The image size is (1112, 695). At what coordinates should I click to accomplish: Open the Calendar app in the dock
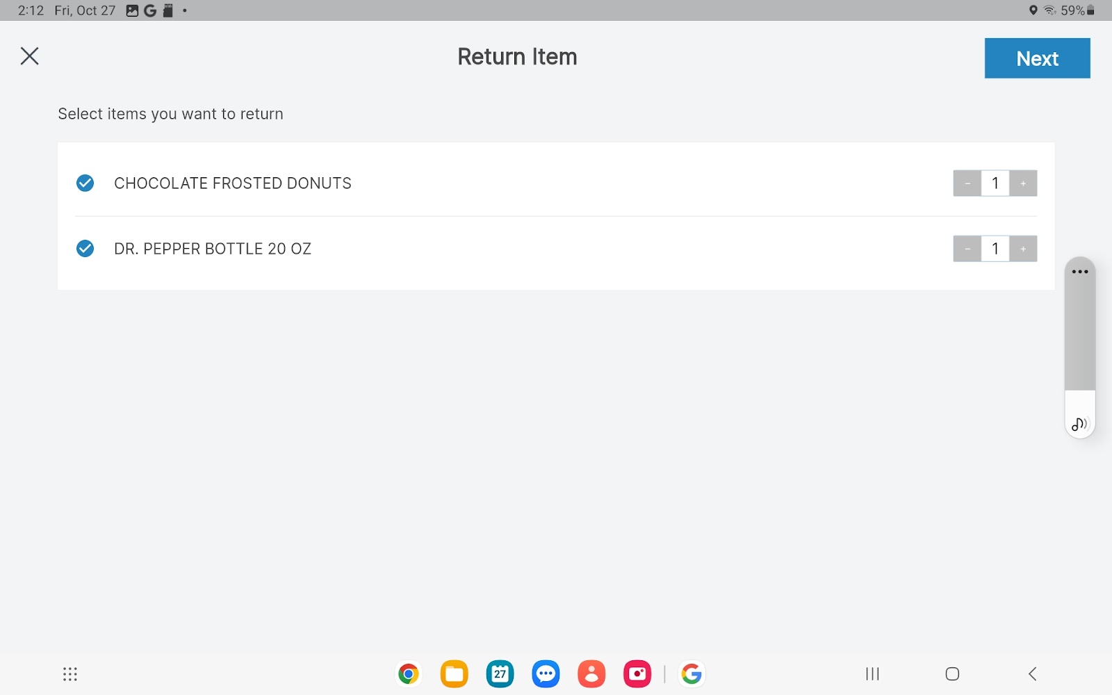(x=500, y=673)
